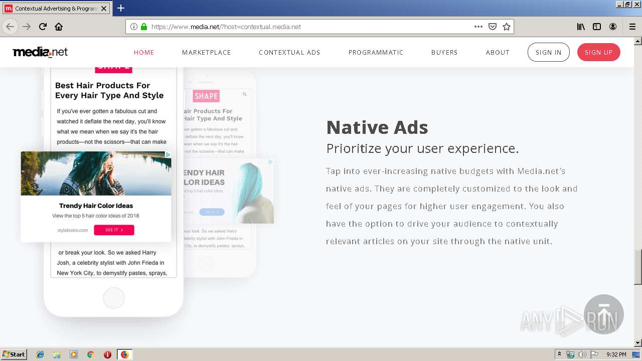Click the taskbar clock 9:32 PM
This screenshot has height=361, width=642.
click(x=616, y=354)
